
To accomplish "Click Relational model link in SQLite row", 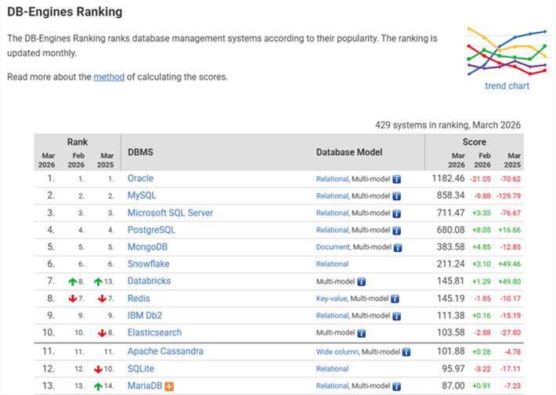I will pos(332,368).
